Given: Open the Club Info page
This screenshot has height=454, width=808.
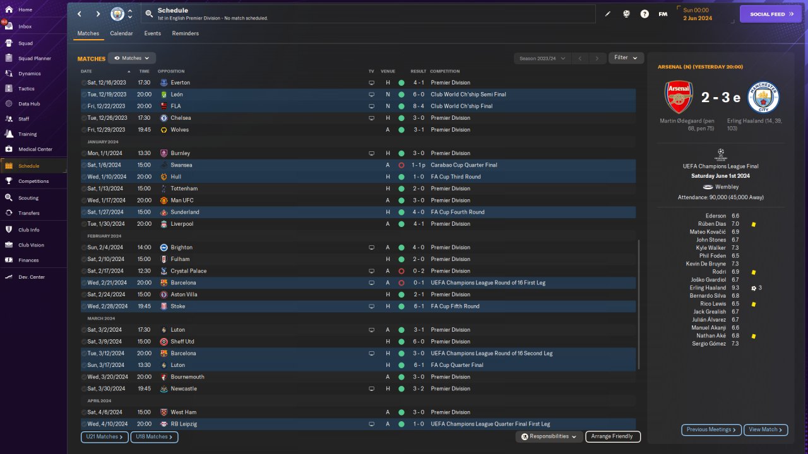Looking at the screenshot, I should pos(29,230).
